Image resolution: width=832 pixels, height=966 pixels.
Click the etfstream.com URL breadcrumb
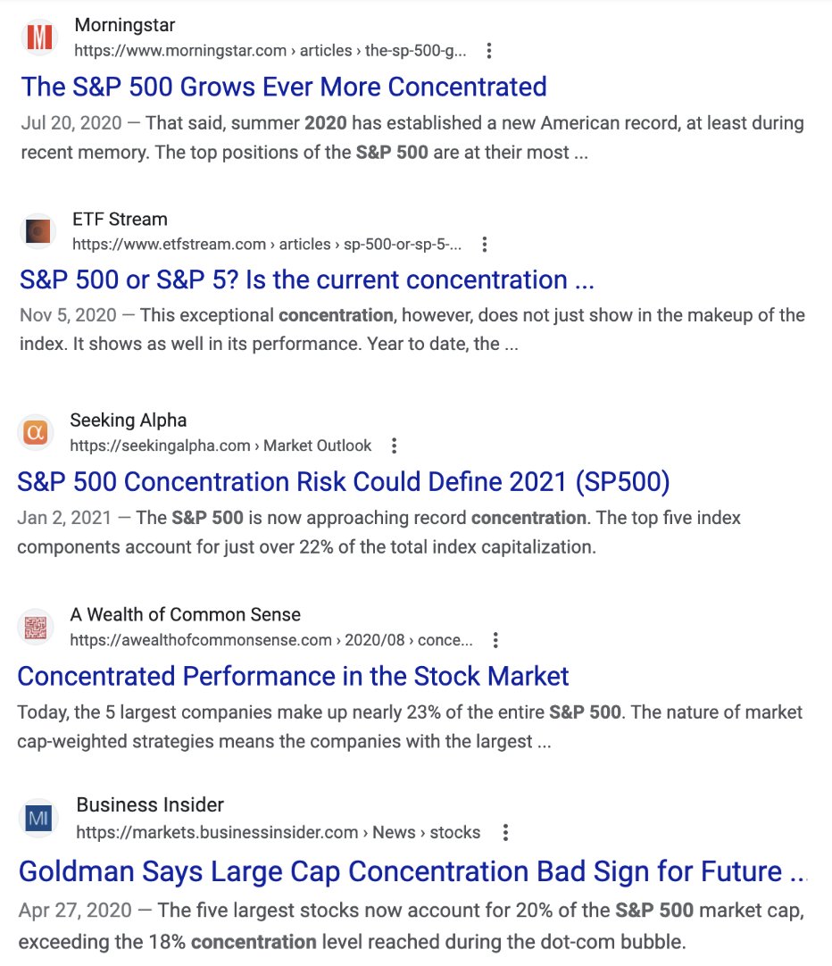coord(267,245)
